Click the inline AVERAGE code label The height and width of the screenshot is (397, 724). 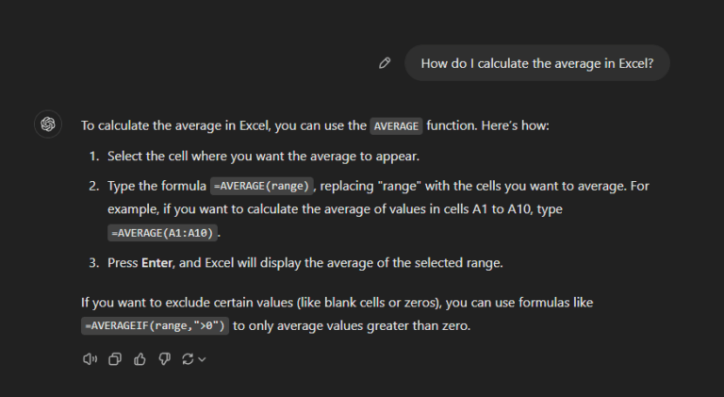click(x=396, y=125)
